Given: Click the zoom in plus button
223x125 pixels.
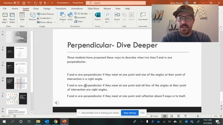Looking at the screenshot, I should tap(211, 116).
